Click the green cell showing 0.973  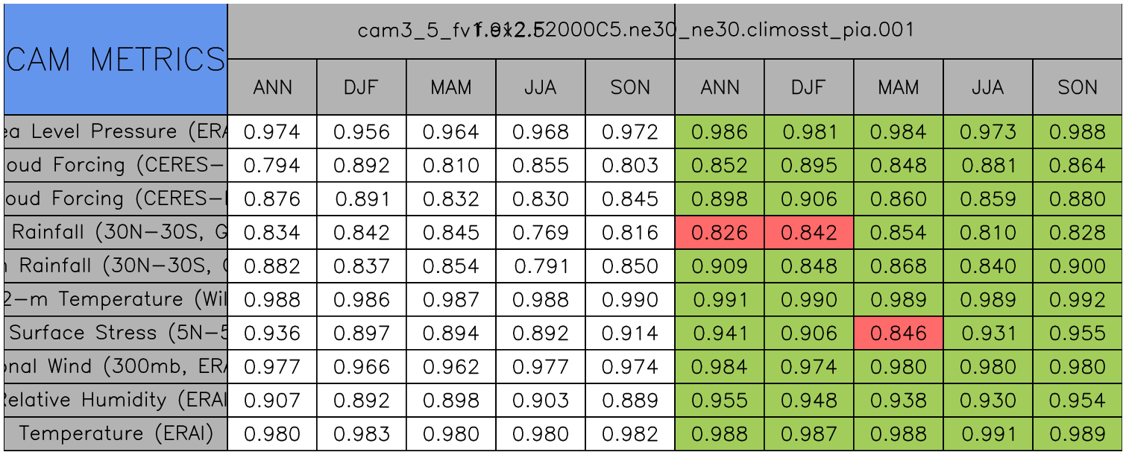click(988, 132)
